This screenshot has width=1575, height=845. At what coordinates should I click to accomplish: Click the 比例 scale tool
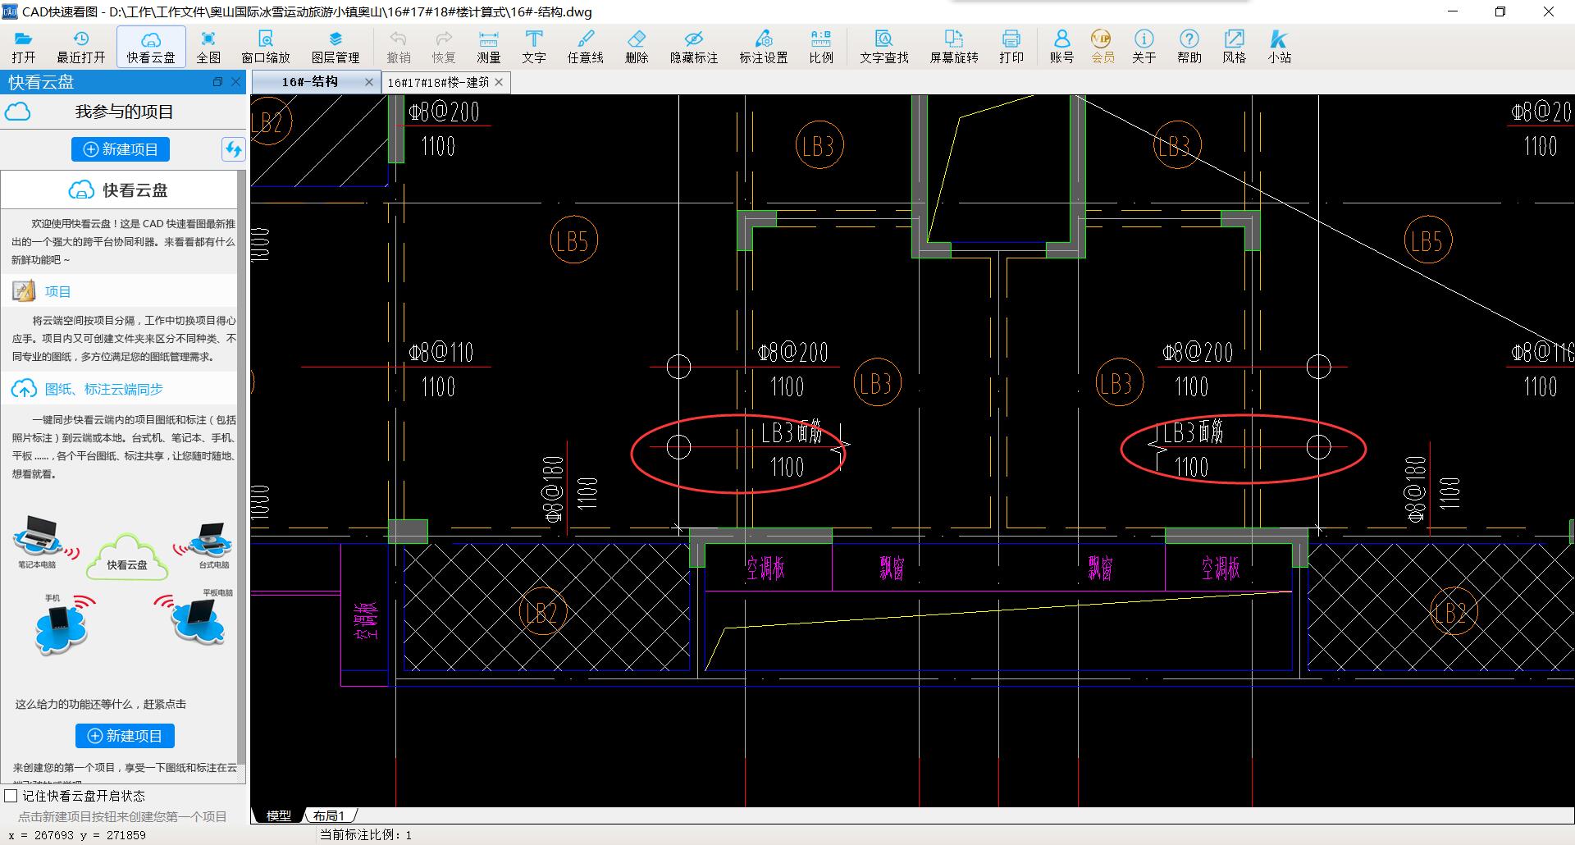click(821, 47)
